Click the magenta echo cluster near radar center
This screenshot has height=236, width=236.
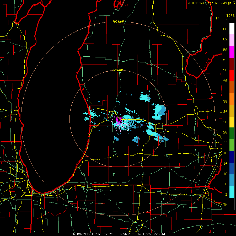click(119, 120)
